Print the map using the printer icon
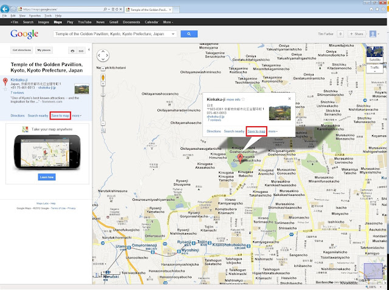Image resolution: width=389 pixels, height=290 pixels. coord(72,51)
